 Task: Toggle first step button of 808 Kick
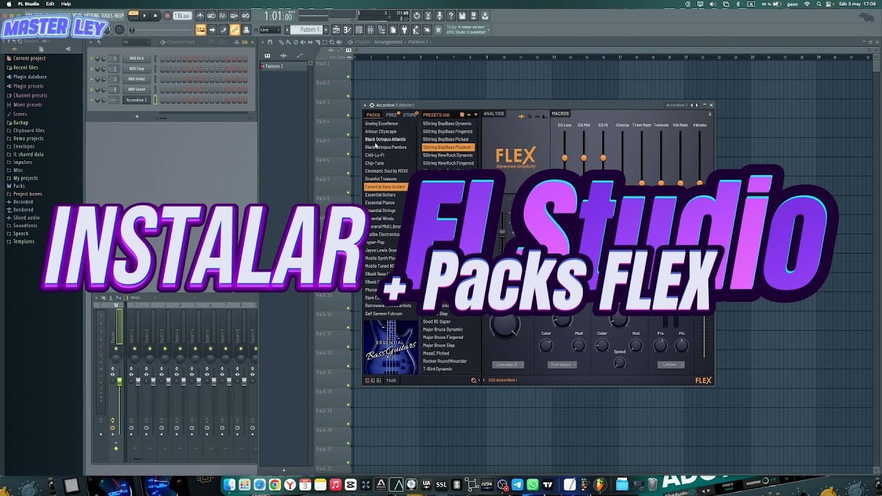coord(163,59)
